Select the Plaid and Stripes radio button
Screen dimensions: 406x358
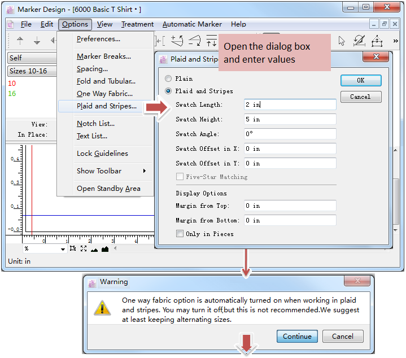point(168,91)
